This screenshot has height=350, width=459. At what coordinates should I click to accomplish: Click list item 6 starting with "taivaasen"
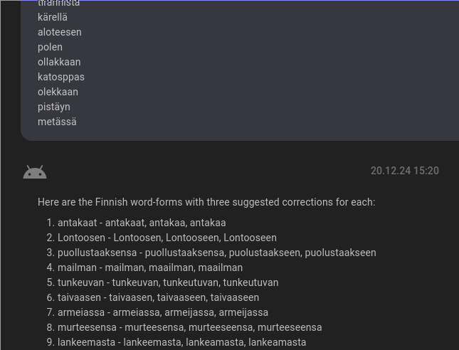click(158, 297)
